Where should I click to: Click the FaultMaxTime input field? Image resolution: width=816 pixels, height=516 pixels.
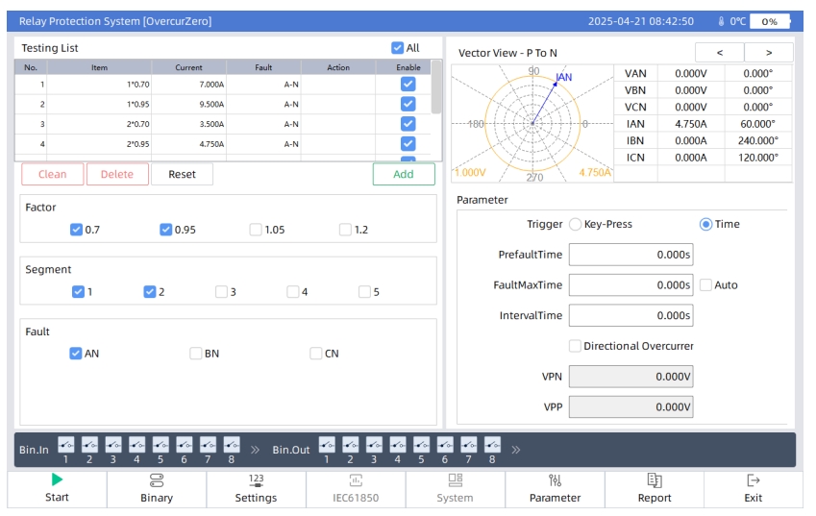631,285
